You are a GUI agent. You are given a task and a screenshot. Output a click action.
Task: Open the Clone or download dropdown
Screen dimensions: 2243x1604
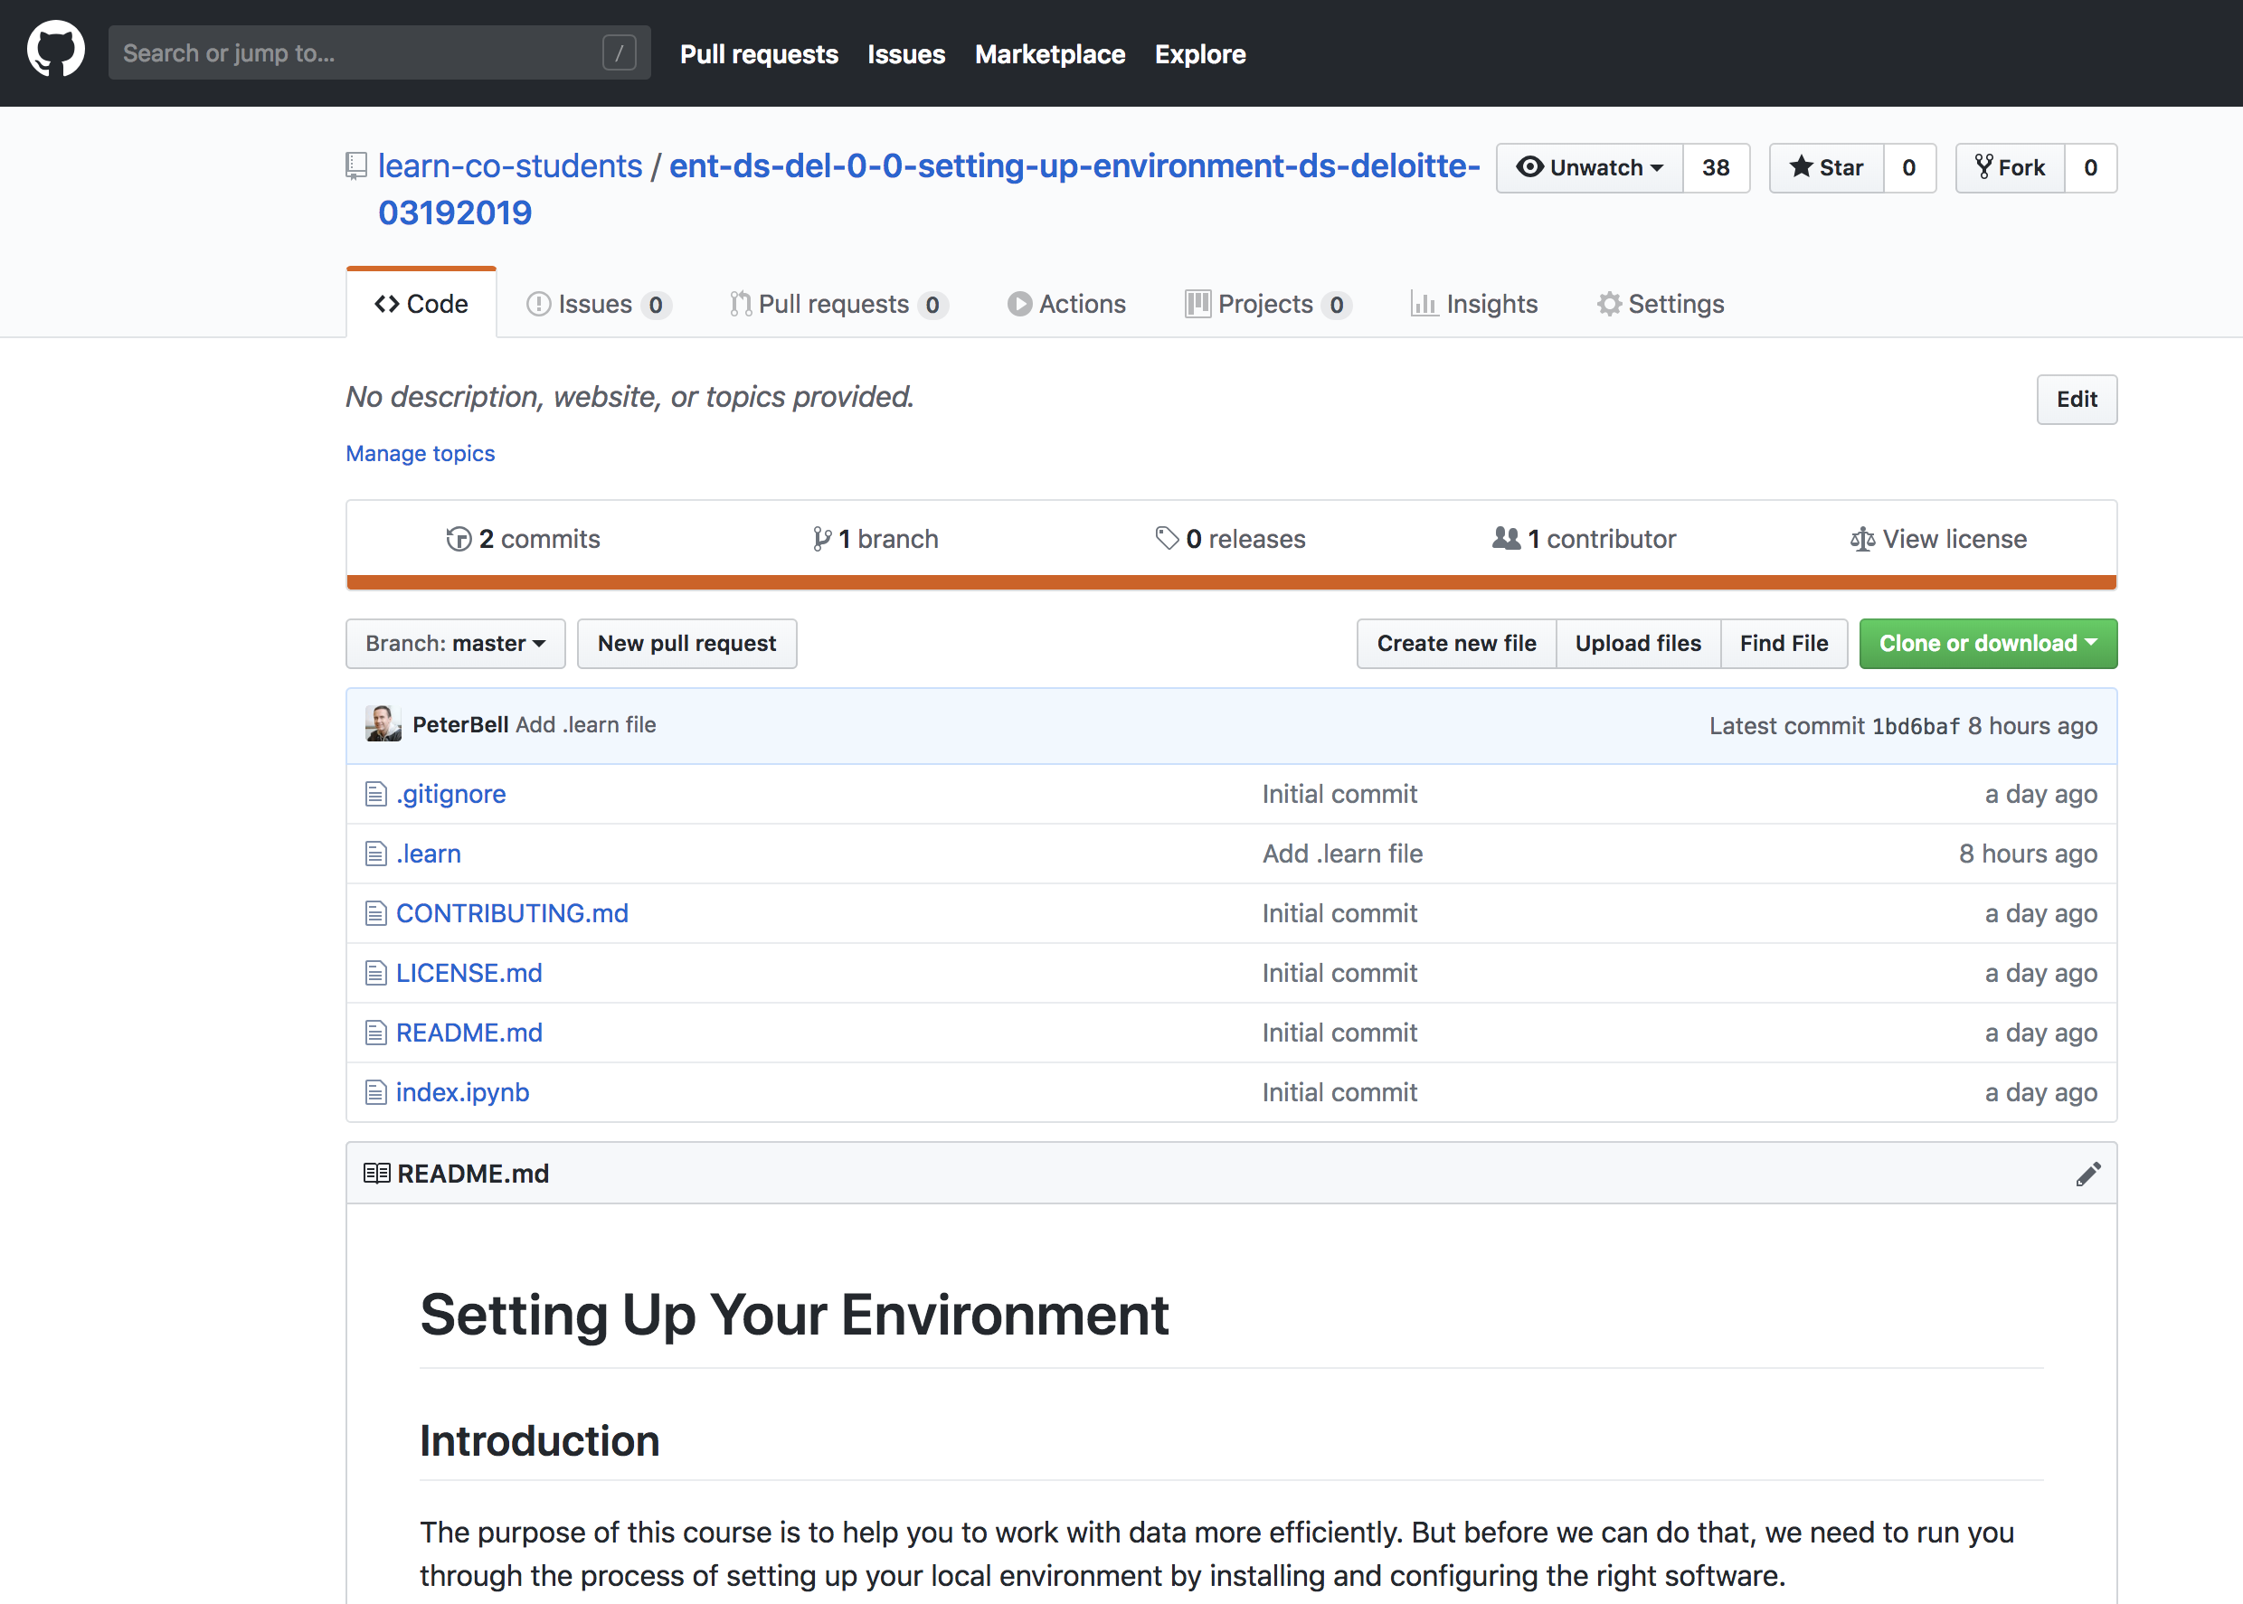(1987, 643)
